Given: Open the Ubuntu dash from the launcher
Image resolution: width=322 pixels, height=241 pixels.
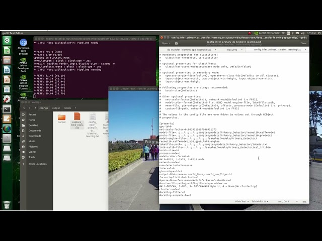Looking at the screenshot, I should pyautogui.click(x=7, y=40).
